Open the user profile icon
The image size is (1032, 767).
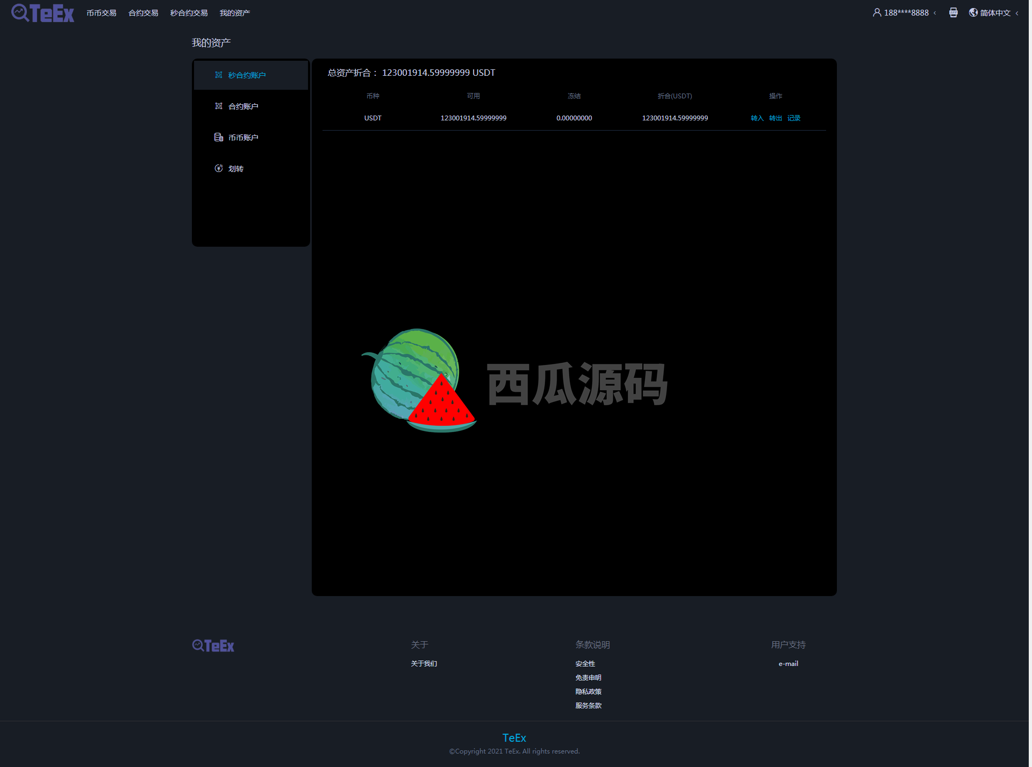coord(877,12)
